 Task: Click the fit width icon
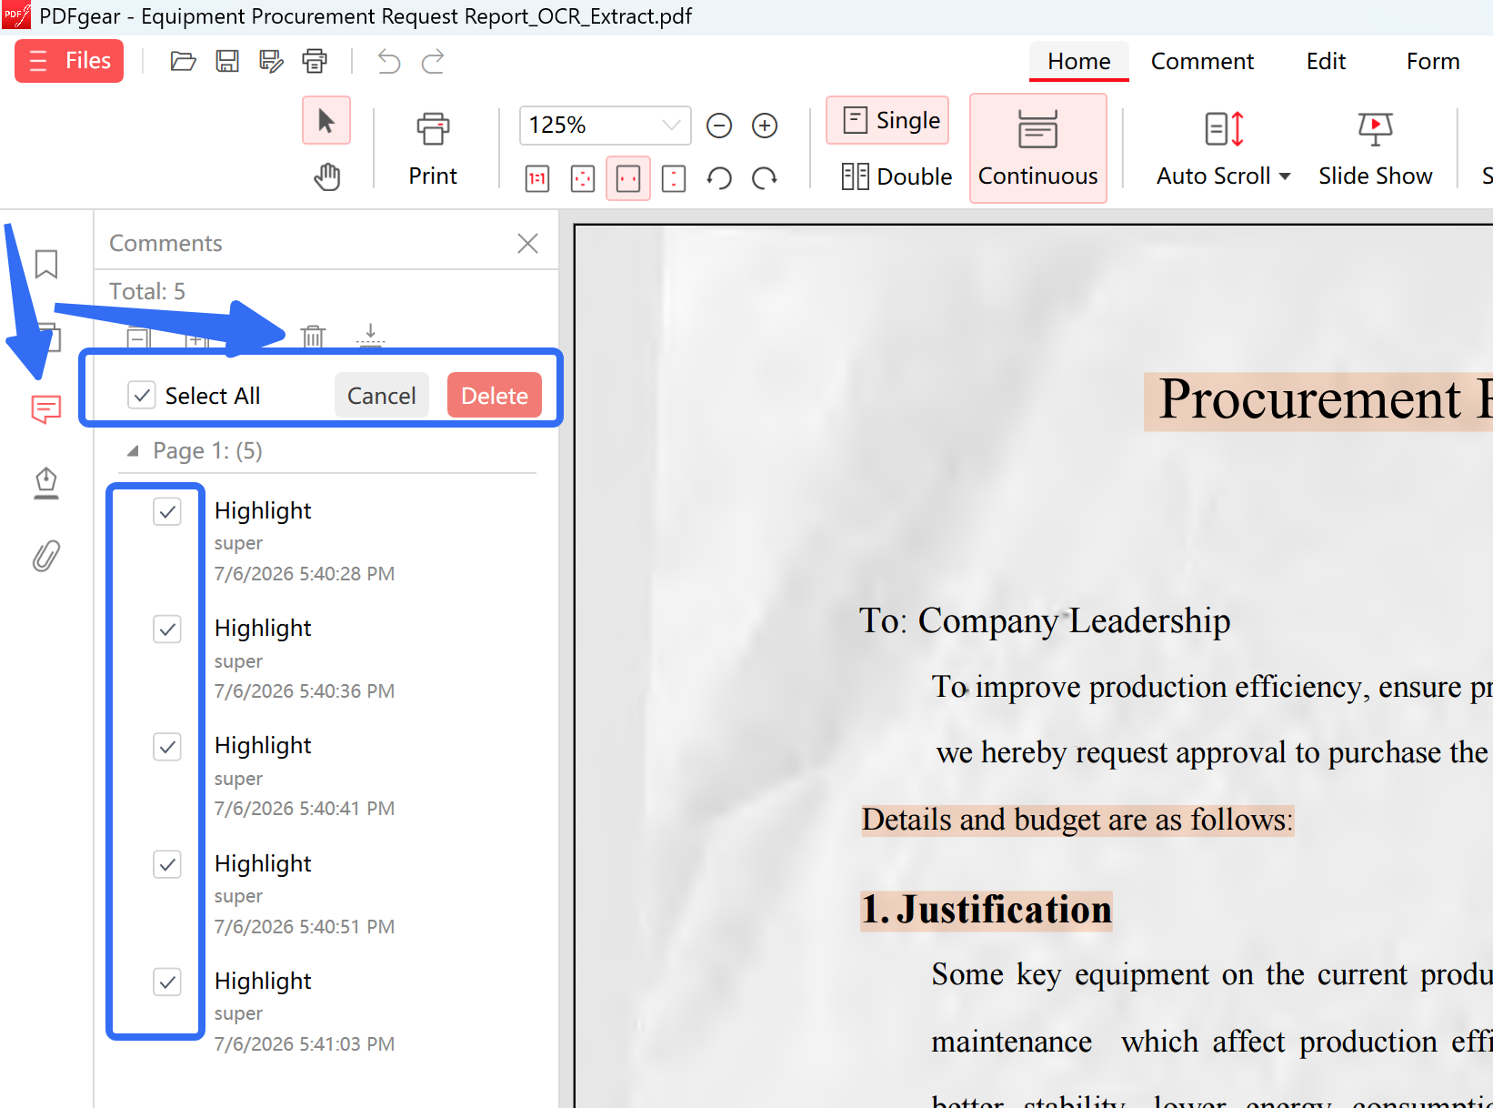coord(628,178)
